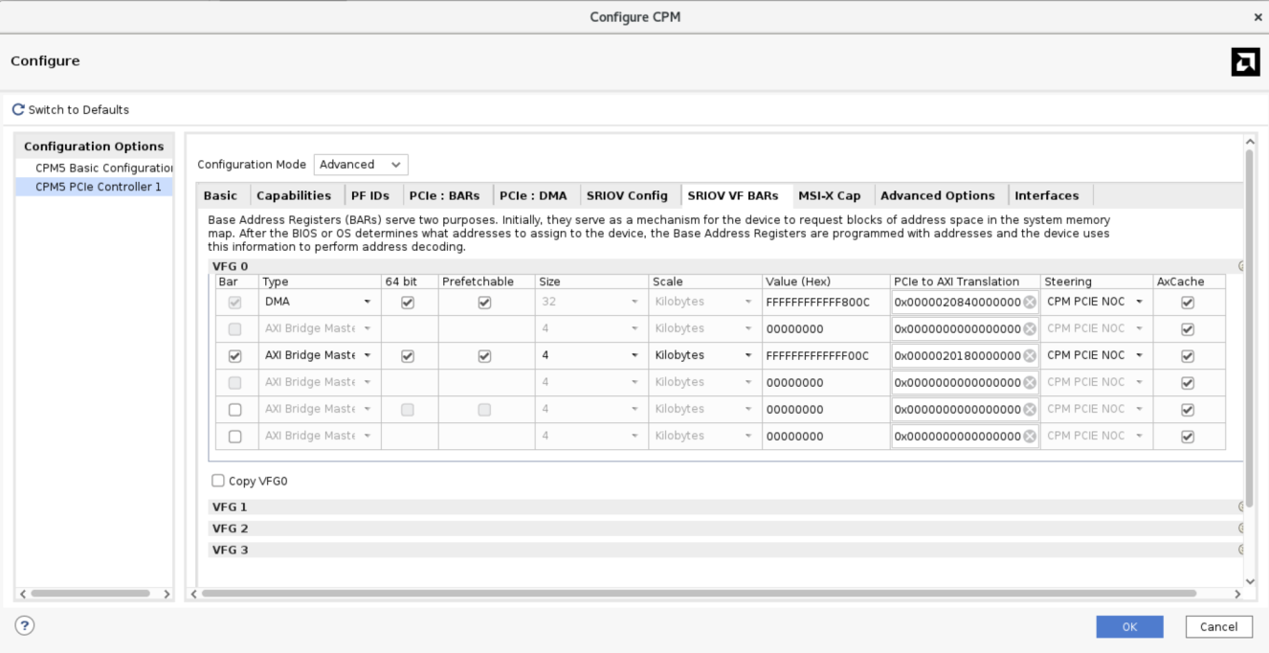Expand the VFG 1 section
Screen dimensions: 1269x653
click(230, 507)
